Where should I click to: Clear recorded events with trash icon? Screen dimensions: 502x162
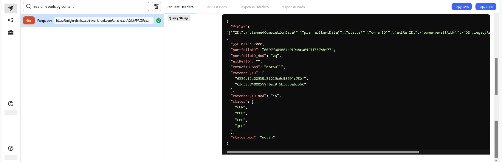[x=156, y=6]
